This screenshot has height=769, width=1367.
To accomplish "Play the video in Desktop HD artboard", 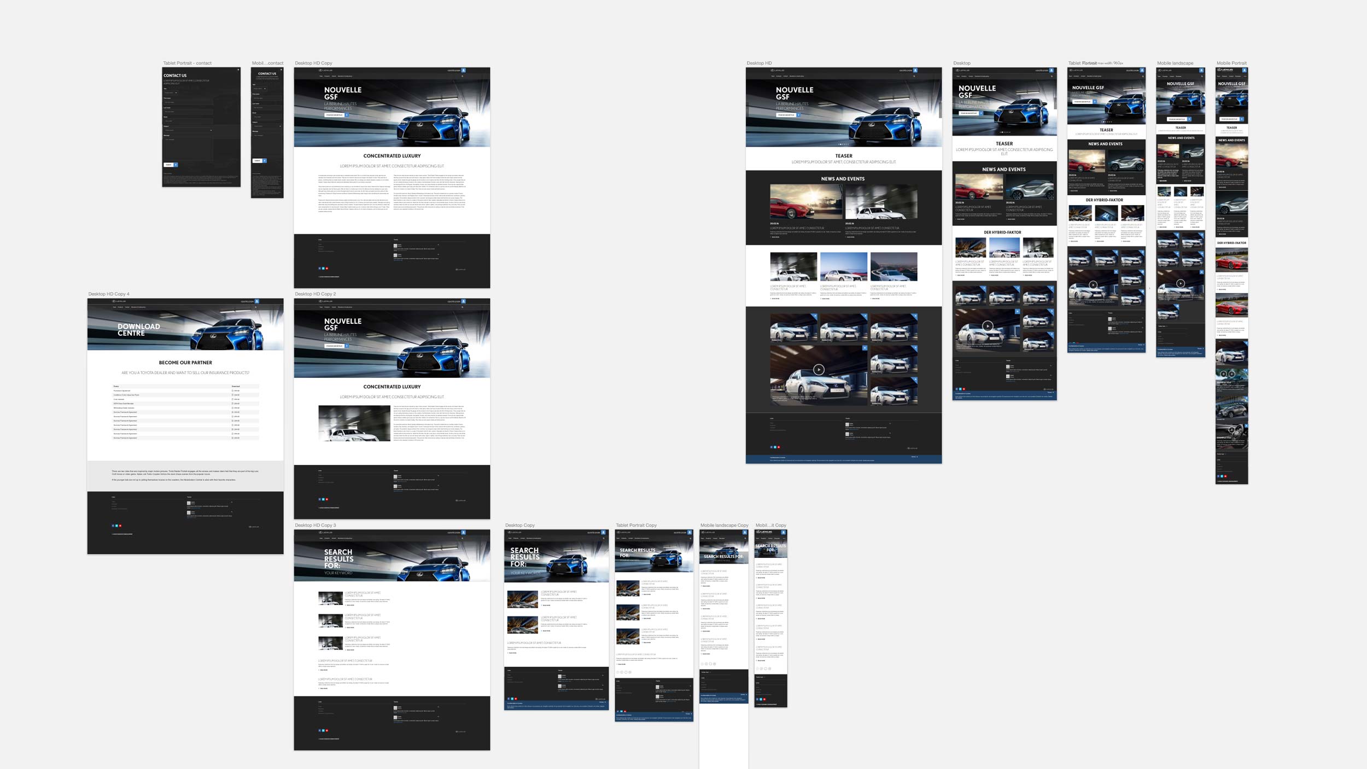I will (819, 370).
